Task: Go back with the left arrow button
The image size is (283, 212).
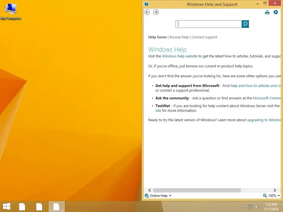Action: point(147,12)
